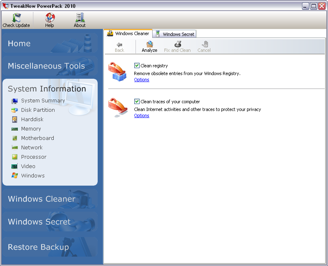Click 'Remove obsolete entries' description text
This screenshot has height=266, width=328.
tap(187, 73)
